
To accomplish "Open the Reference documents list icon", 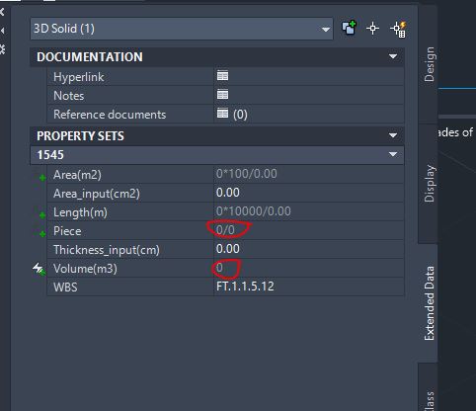I will [x=222, y=114].
